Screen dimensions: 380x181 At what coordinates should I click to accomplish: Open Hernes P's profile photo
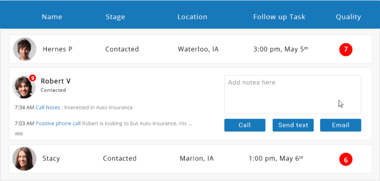tap(25, 49)
